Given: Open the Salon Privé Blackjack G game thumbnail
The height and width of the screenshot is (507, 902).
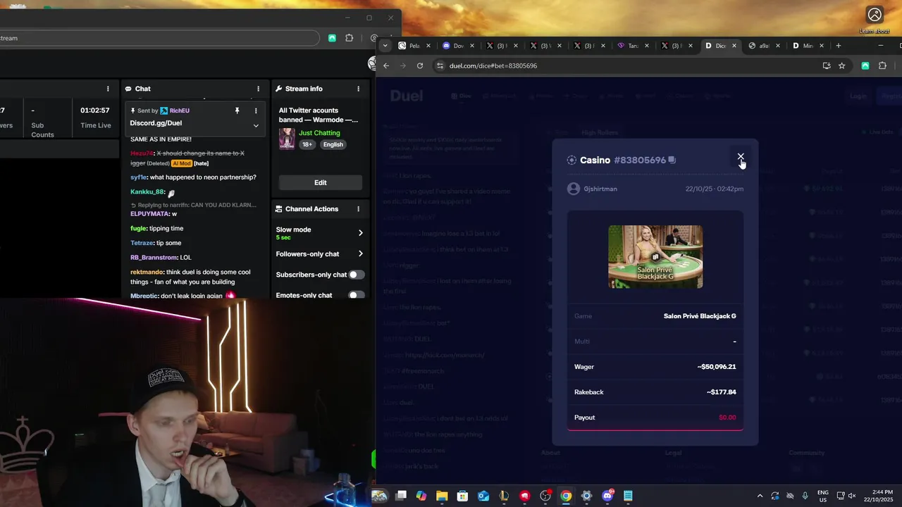Looking at the screenshot, I should [655, 257].
